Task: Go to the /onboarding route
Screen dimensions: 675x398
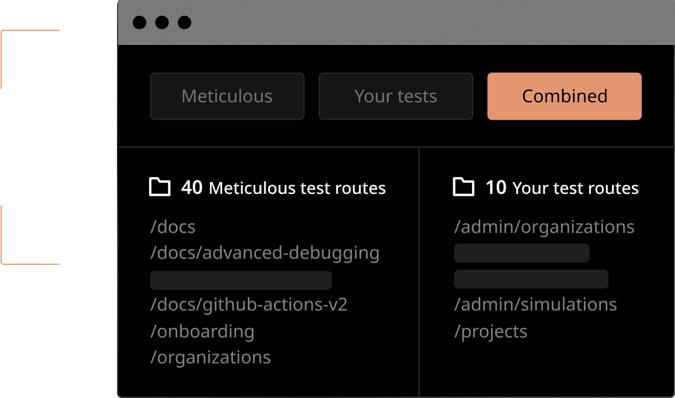Action: (x=202, y=331)
